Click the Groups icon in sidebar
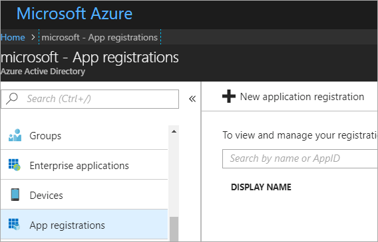This screenshot has height=242, width=378. click(15, 135)
